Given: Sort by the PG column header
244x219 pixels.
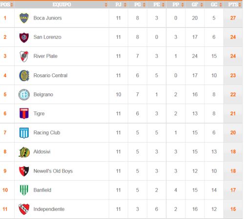Looking at the screenshot, I should coord(138,4).
